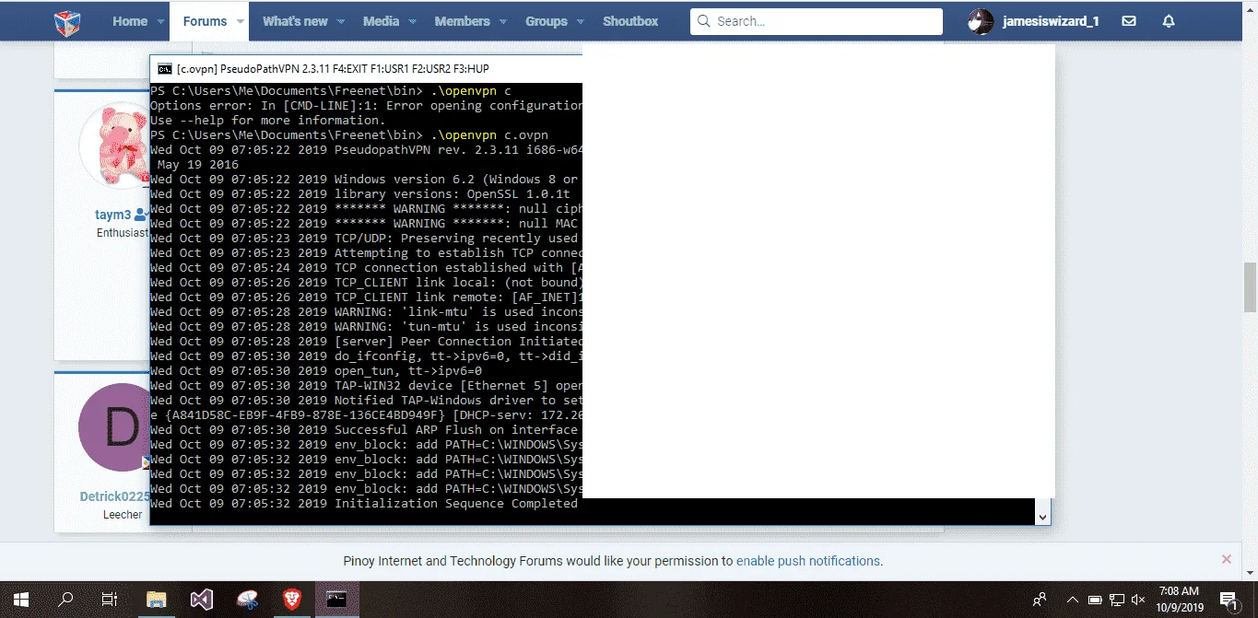Click browser page scrollbar thumb

tap(1250, 286)
